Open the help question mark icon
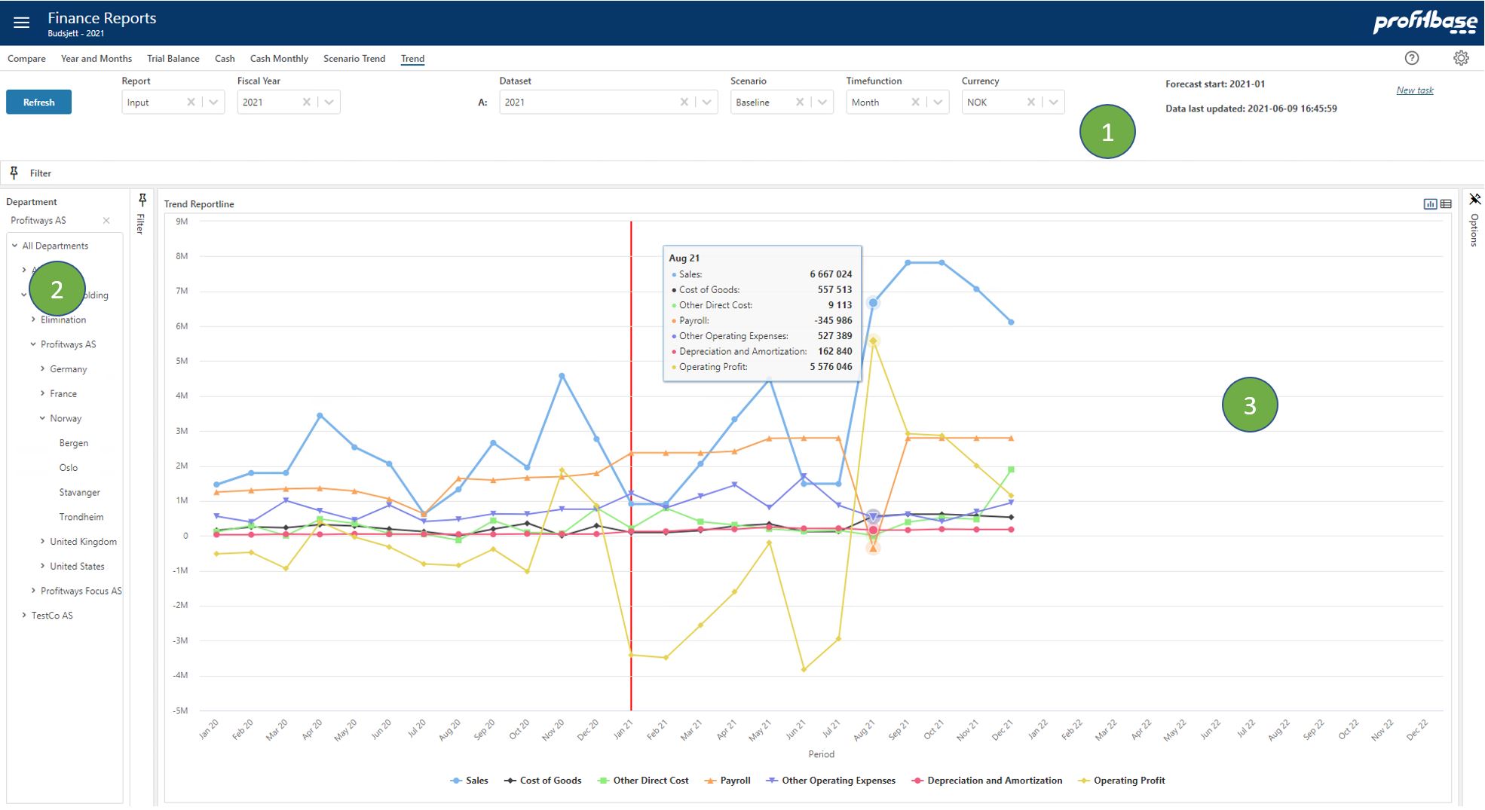1485x810 pixels. click(x=1412, y=58)
